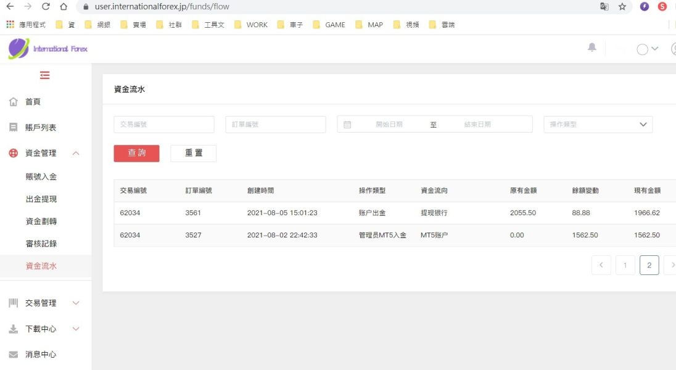
Task: Click the calendar icon in date range
Action: (x=347, y=125)
